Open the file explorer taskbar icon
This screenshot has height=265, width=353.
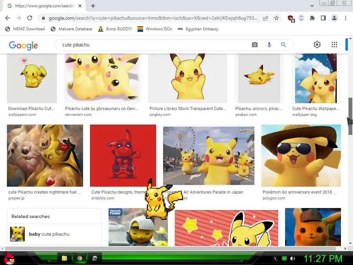pos(64,258)
